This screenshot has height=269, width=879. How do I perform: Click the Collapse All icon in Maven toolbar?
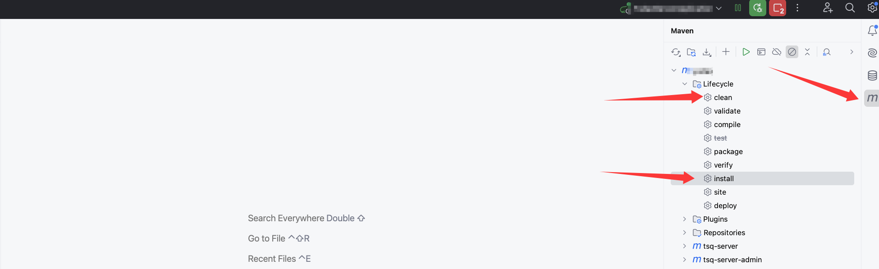click(807, 52)
